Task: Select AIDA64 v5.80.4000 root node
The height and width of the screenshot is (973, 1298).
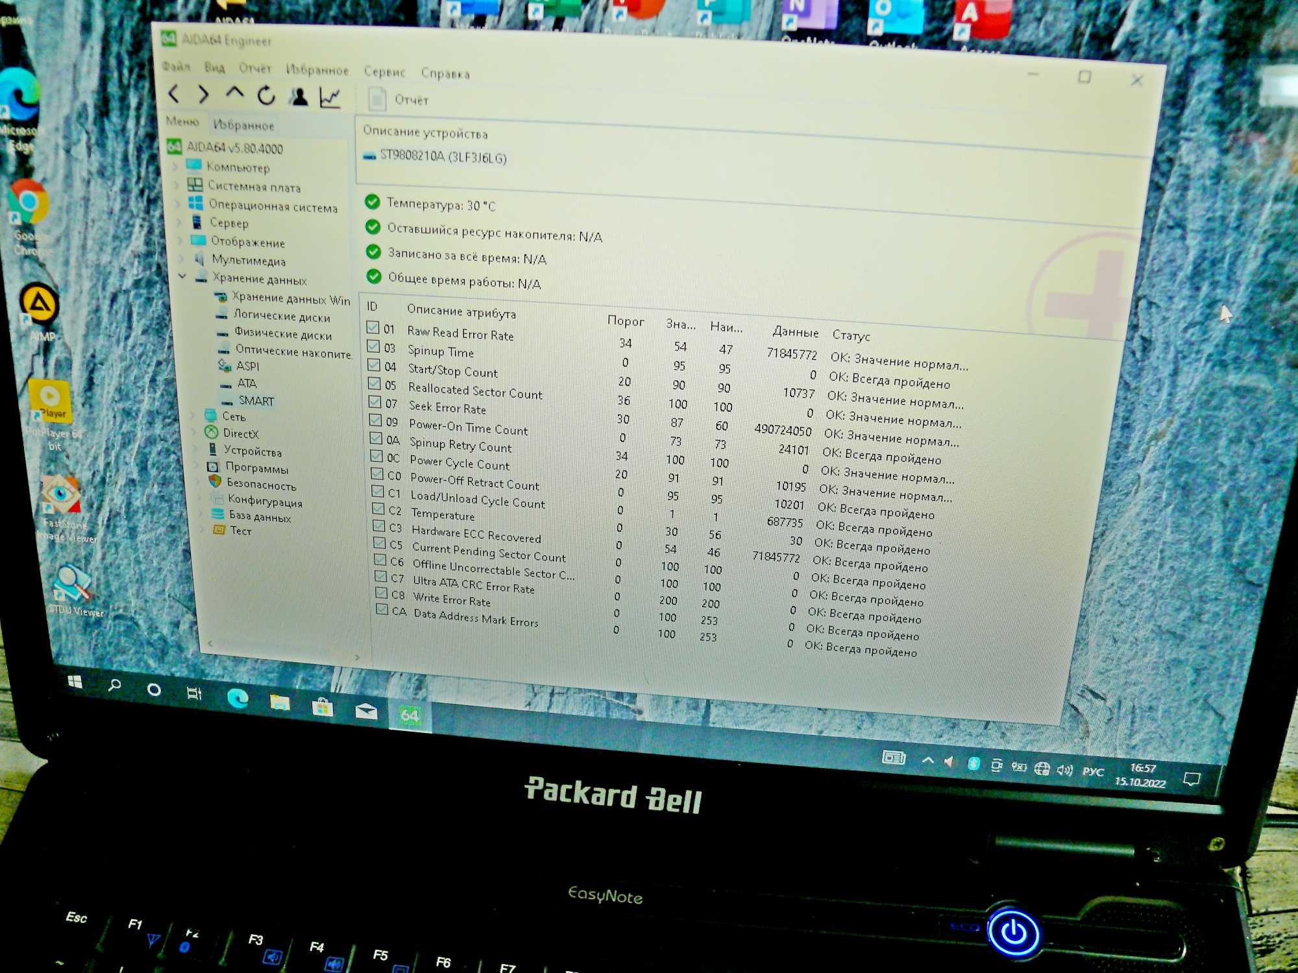Action: pos(225,148)
